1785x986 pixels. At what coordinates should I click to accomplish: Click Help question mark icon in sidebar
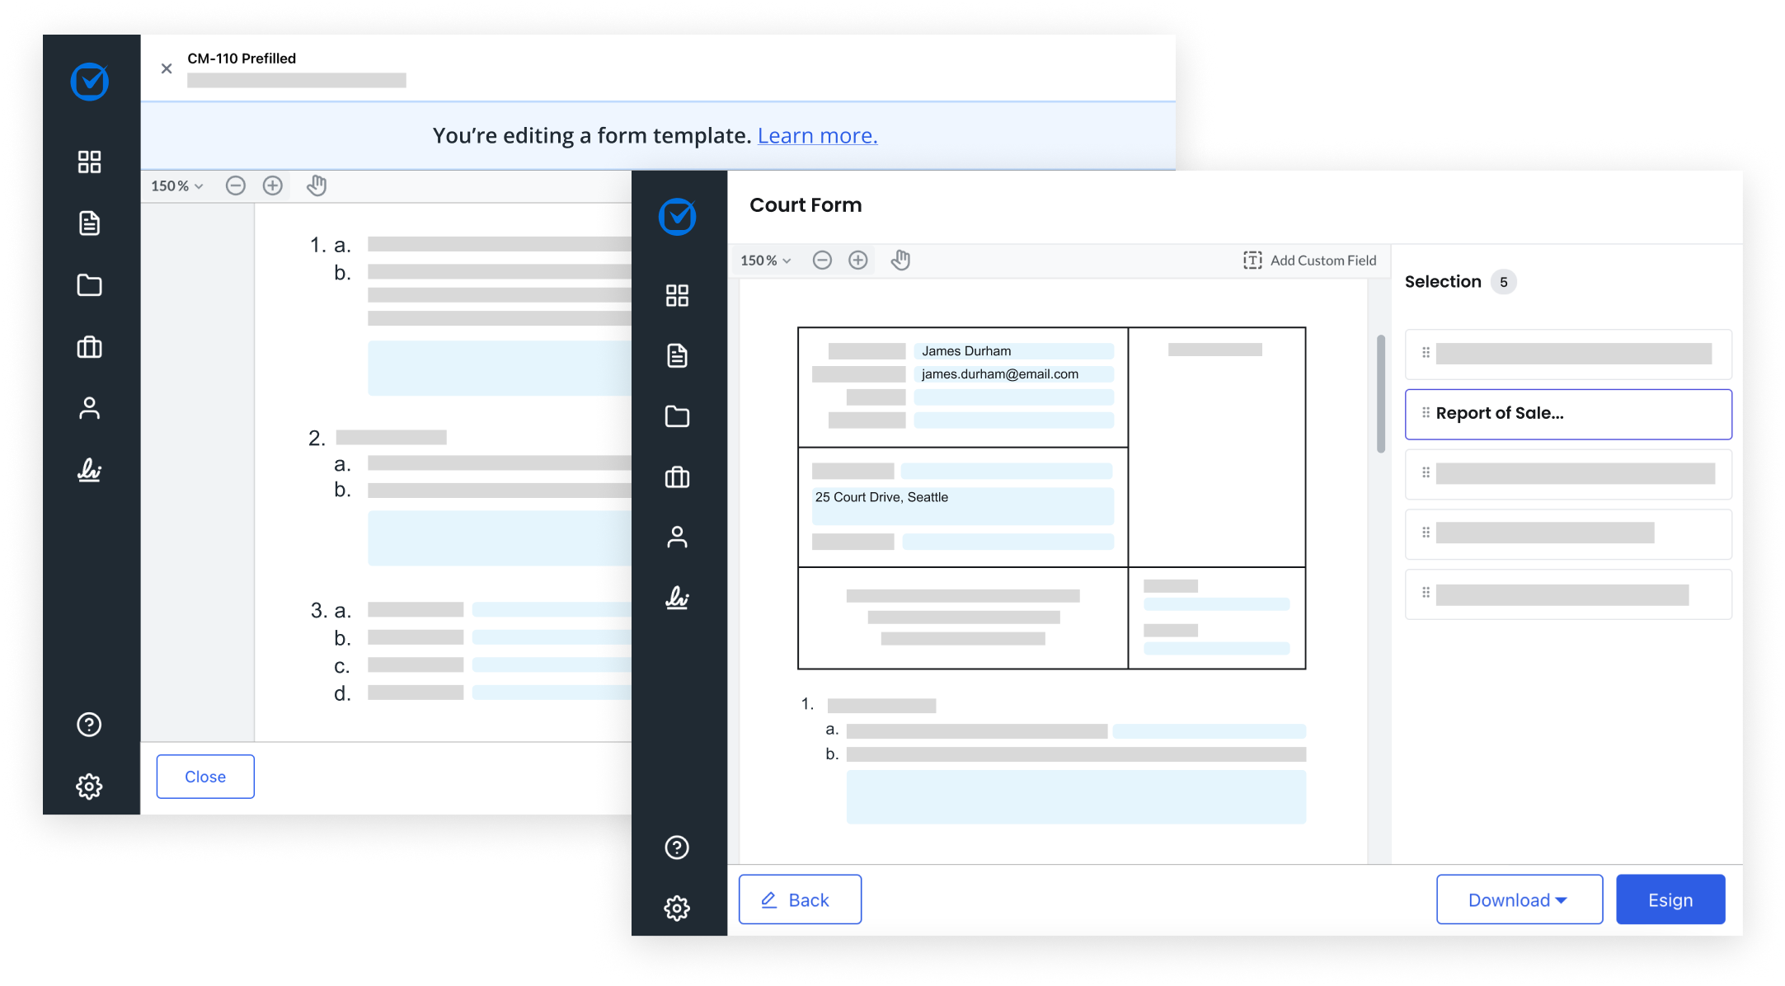click(x=89, y=725)
